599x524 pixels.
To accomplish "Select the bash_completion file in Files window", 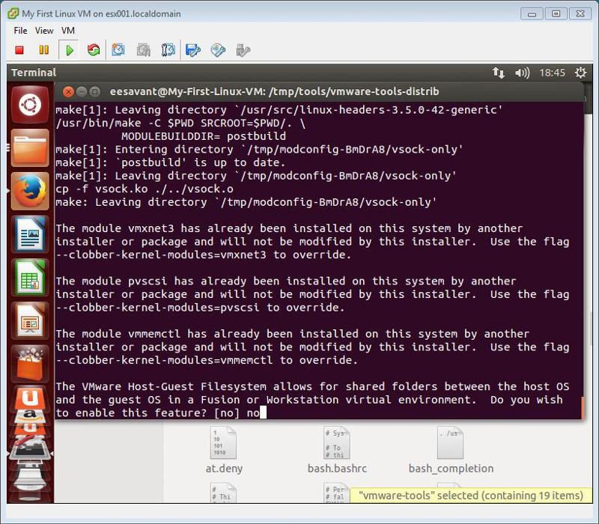I will (x=451, y=451).
